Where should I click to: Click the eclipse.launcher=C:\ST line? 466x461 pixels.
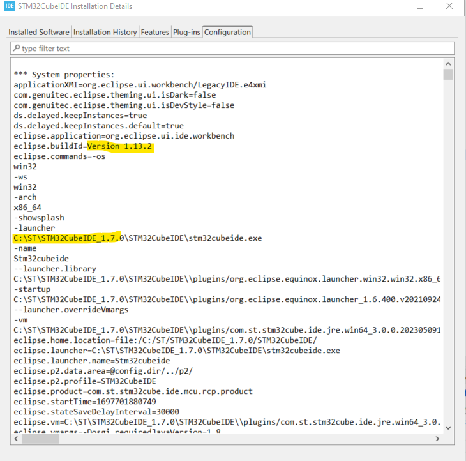(x=177, y=351)
